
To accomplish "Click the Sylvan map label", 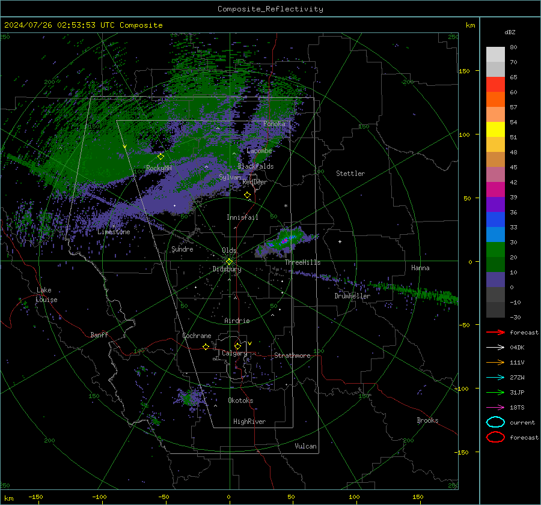I will [230, 177].
